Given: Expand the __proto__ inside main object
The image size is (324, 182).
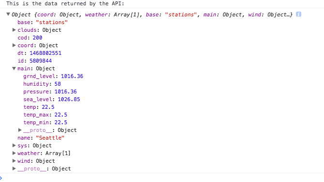Looking at the screenshot, I should tap(20, 130).
